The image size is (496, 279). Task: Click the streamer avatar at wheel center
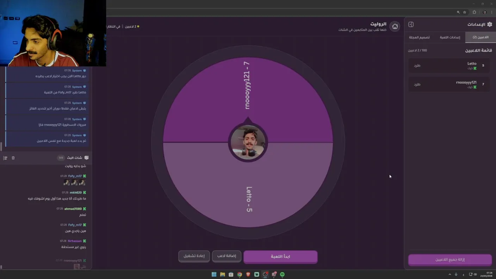(x=248, y=142)
